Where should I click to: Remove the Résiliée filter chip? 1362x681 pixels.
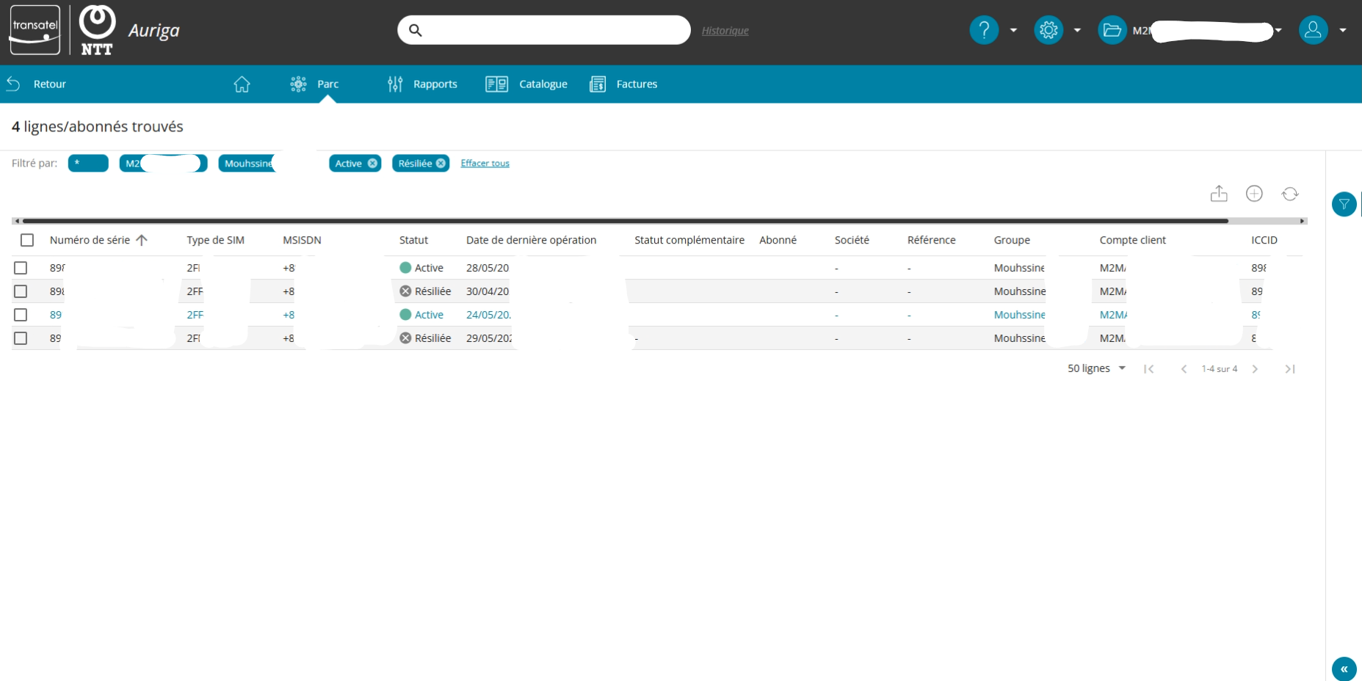pyautogui.click(x=441, y=164)
